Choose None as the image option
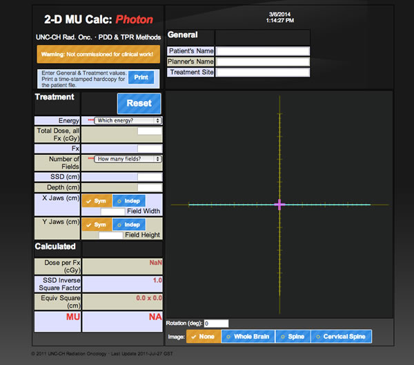414x365 pixels. coord(203,337)
